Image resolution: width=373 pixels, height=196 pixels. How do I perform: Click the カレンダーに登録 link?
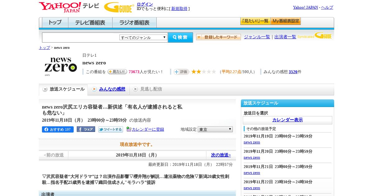coord(148,129)
